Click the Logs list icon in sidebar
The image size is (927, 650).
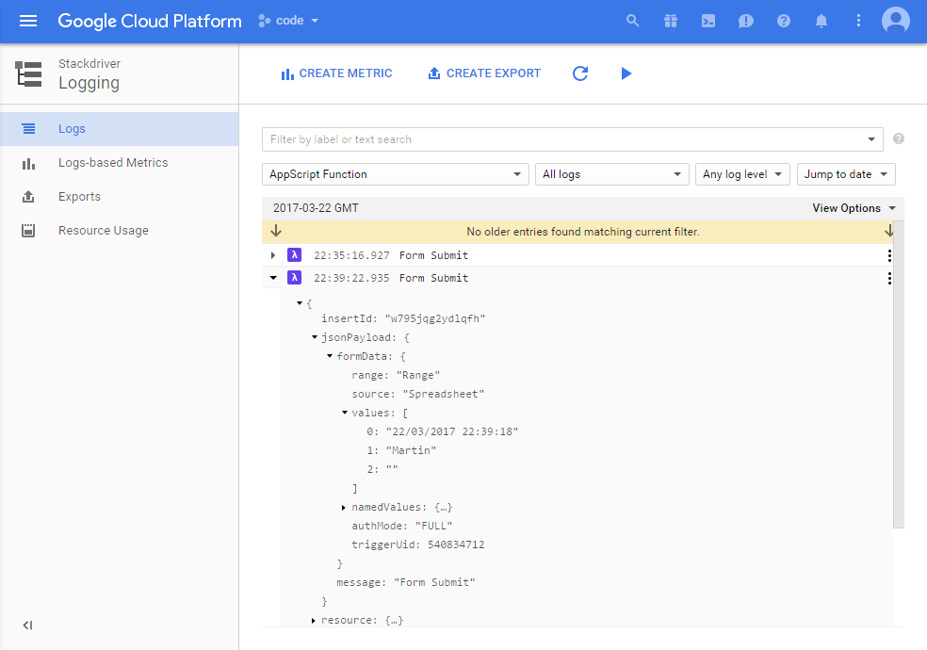click(28, 129)
